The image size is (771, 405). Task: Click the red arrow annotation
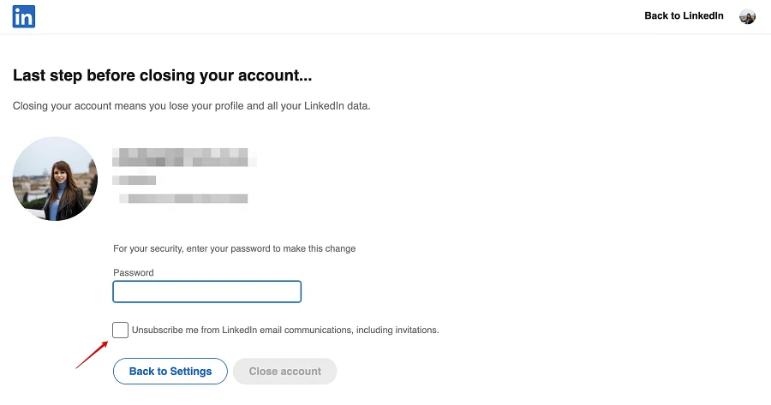[x=91, y=355]
